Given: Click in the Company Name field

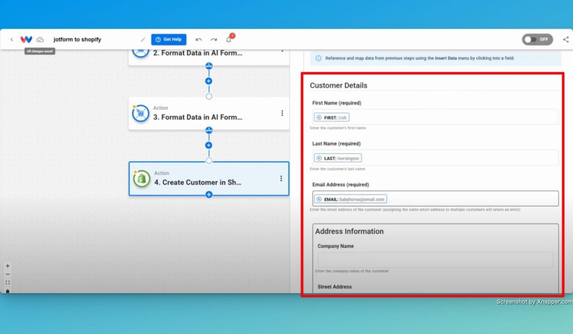Looking at the screenshot, I should click(435, 260).
